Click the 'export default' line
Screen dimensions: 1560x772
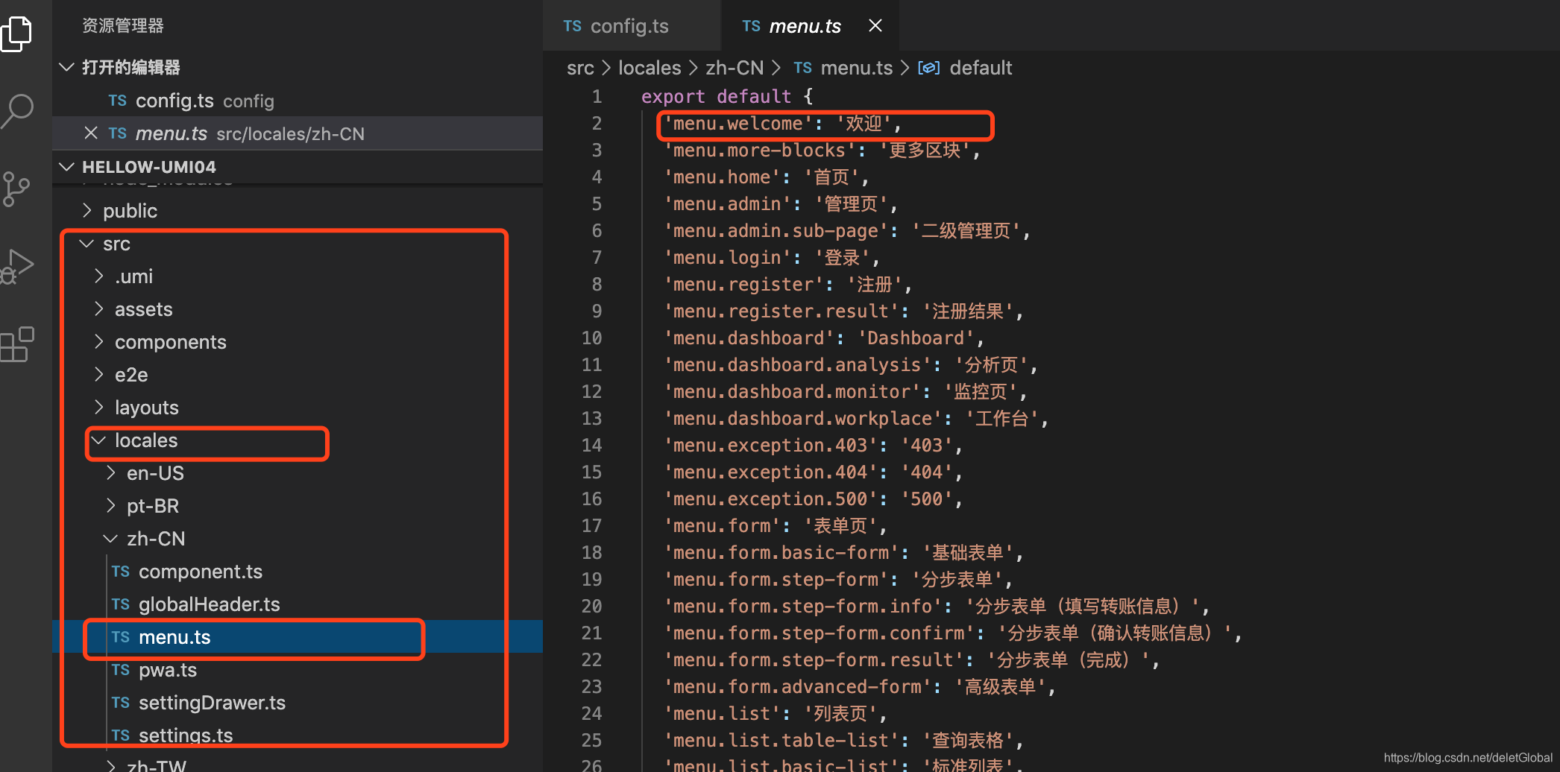click(x=727, y=96)
